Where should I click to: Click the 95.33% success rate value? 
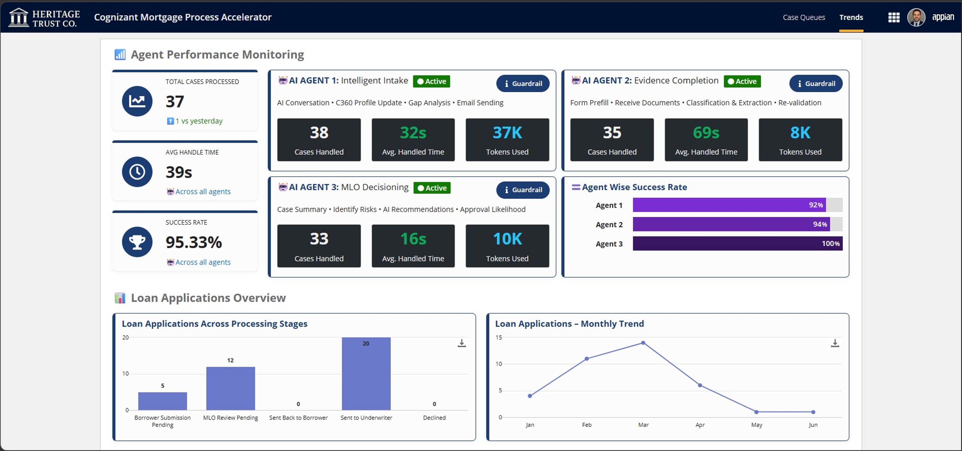(193, 242)
